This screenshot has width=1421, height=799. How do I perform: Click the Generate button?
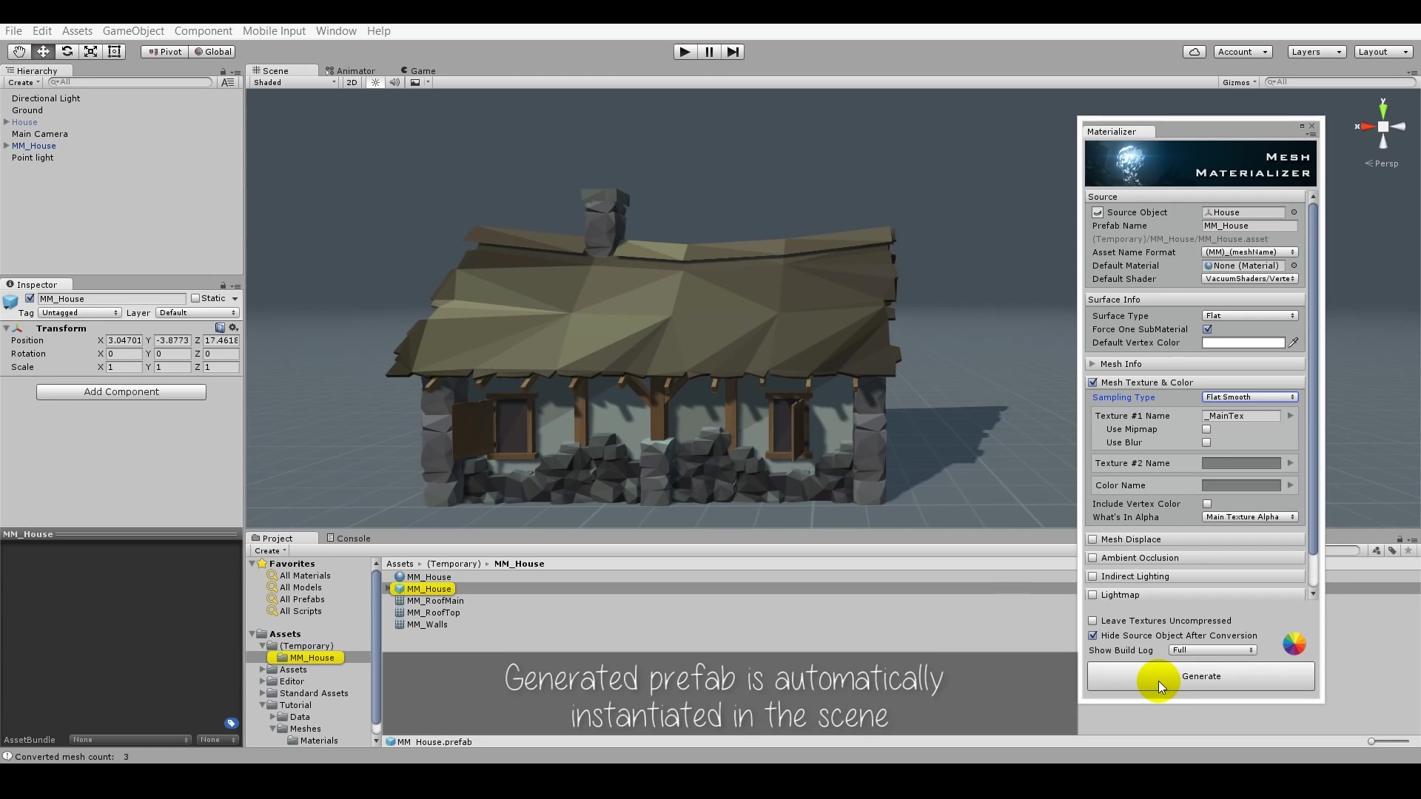(x=1201, y=675)
